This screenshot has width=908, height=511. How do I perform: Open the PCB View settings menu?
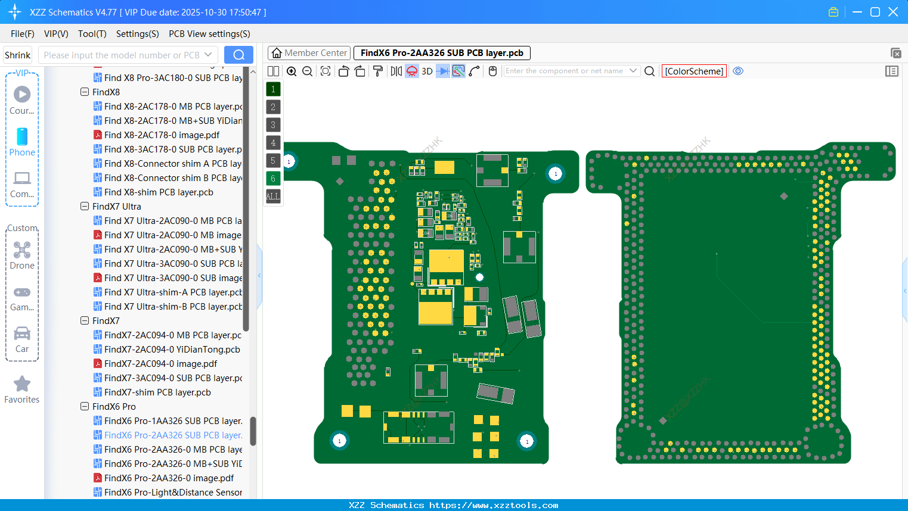pyautogui.click(x=209, y=34)
